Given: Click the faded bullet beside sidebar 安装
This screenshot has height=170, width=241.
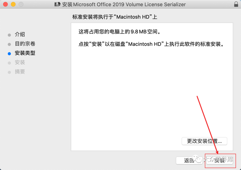Looking at the screenshot, I should pyautogui.click(x=9, y=63).
